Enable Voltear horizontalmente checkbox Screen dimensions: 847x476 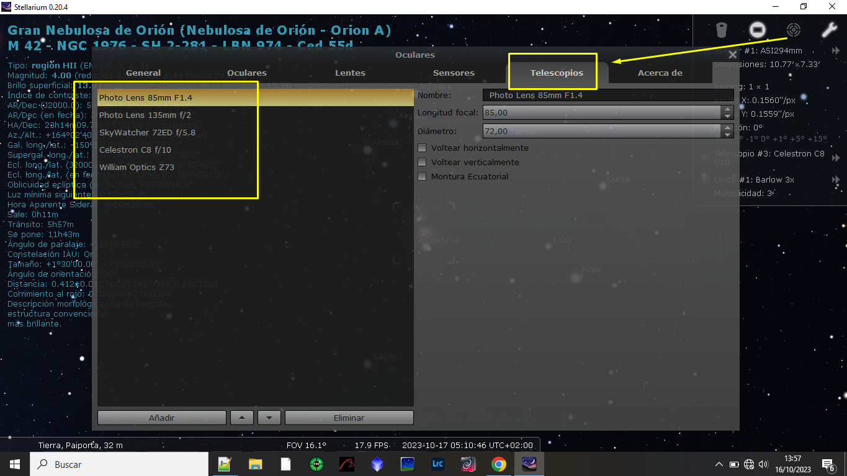(423, 148)
